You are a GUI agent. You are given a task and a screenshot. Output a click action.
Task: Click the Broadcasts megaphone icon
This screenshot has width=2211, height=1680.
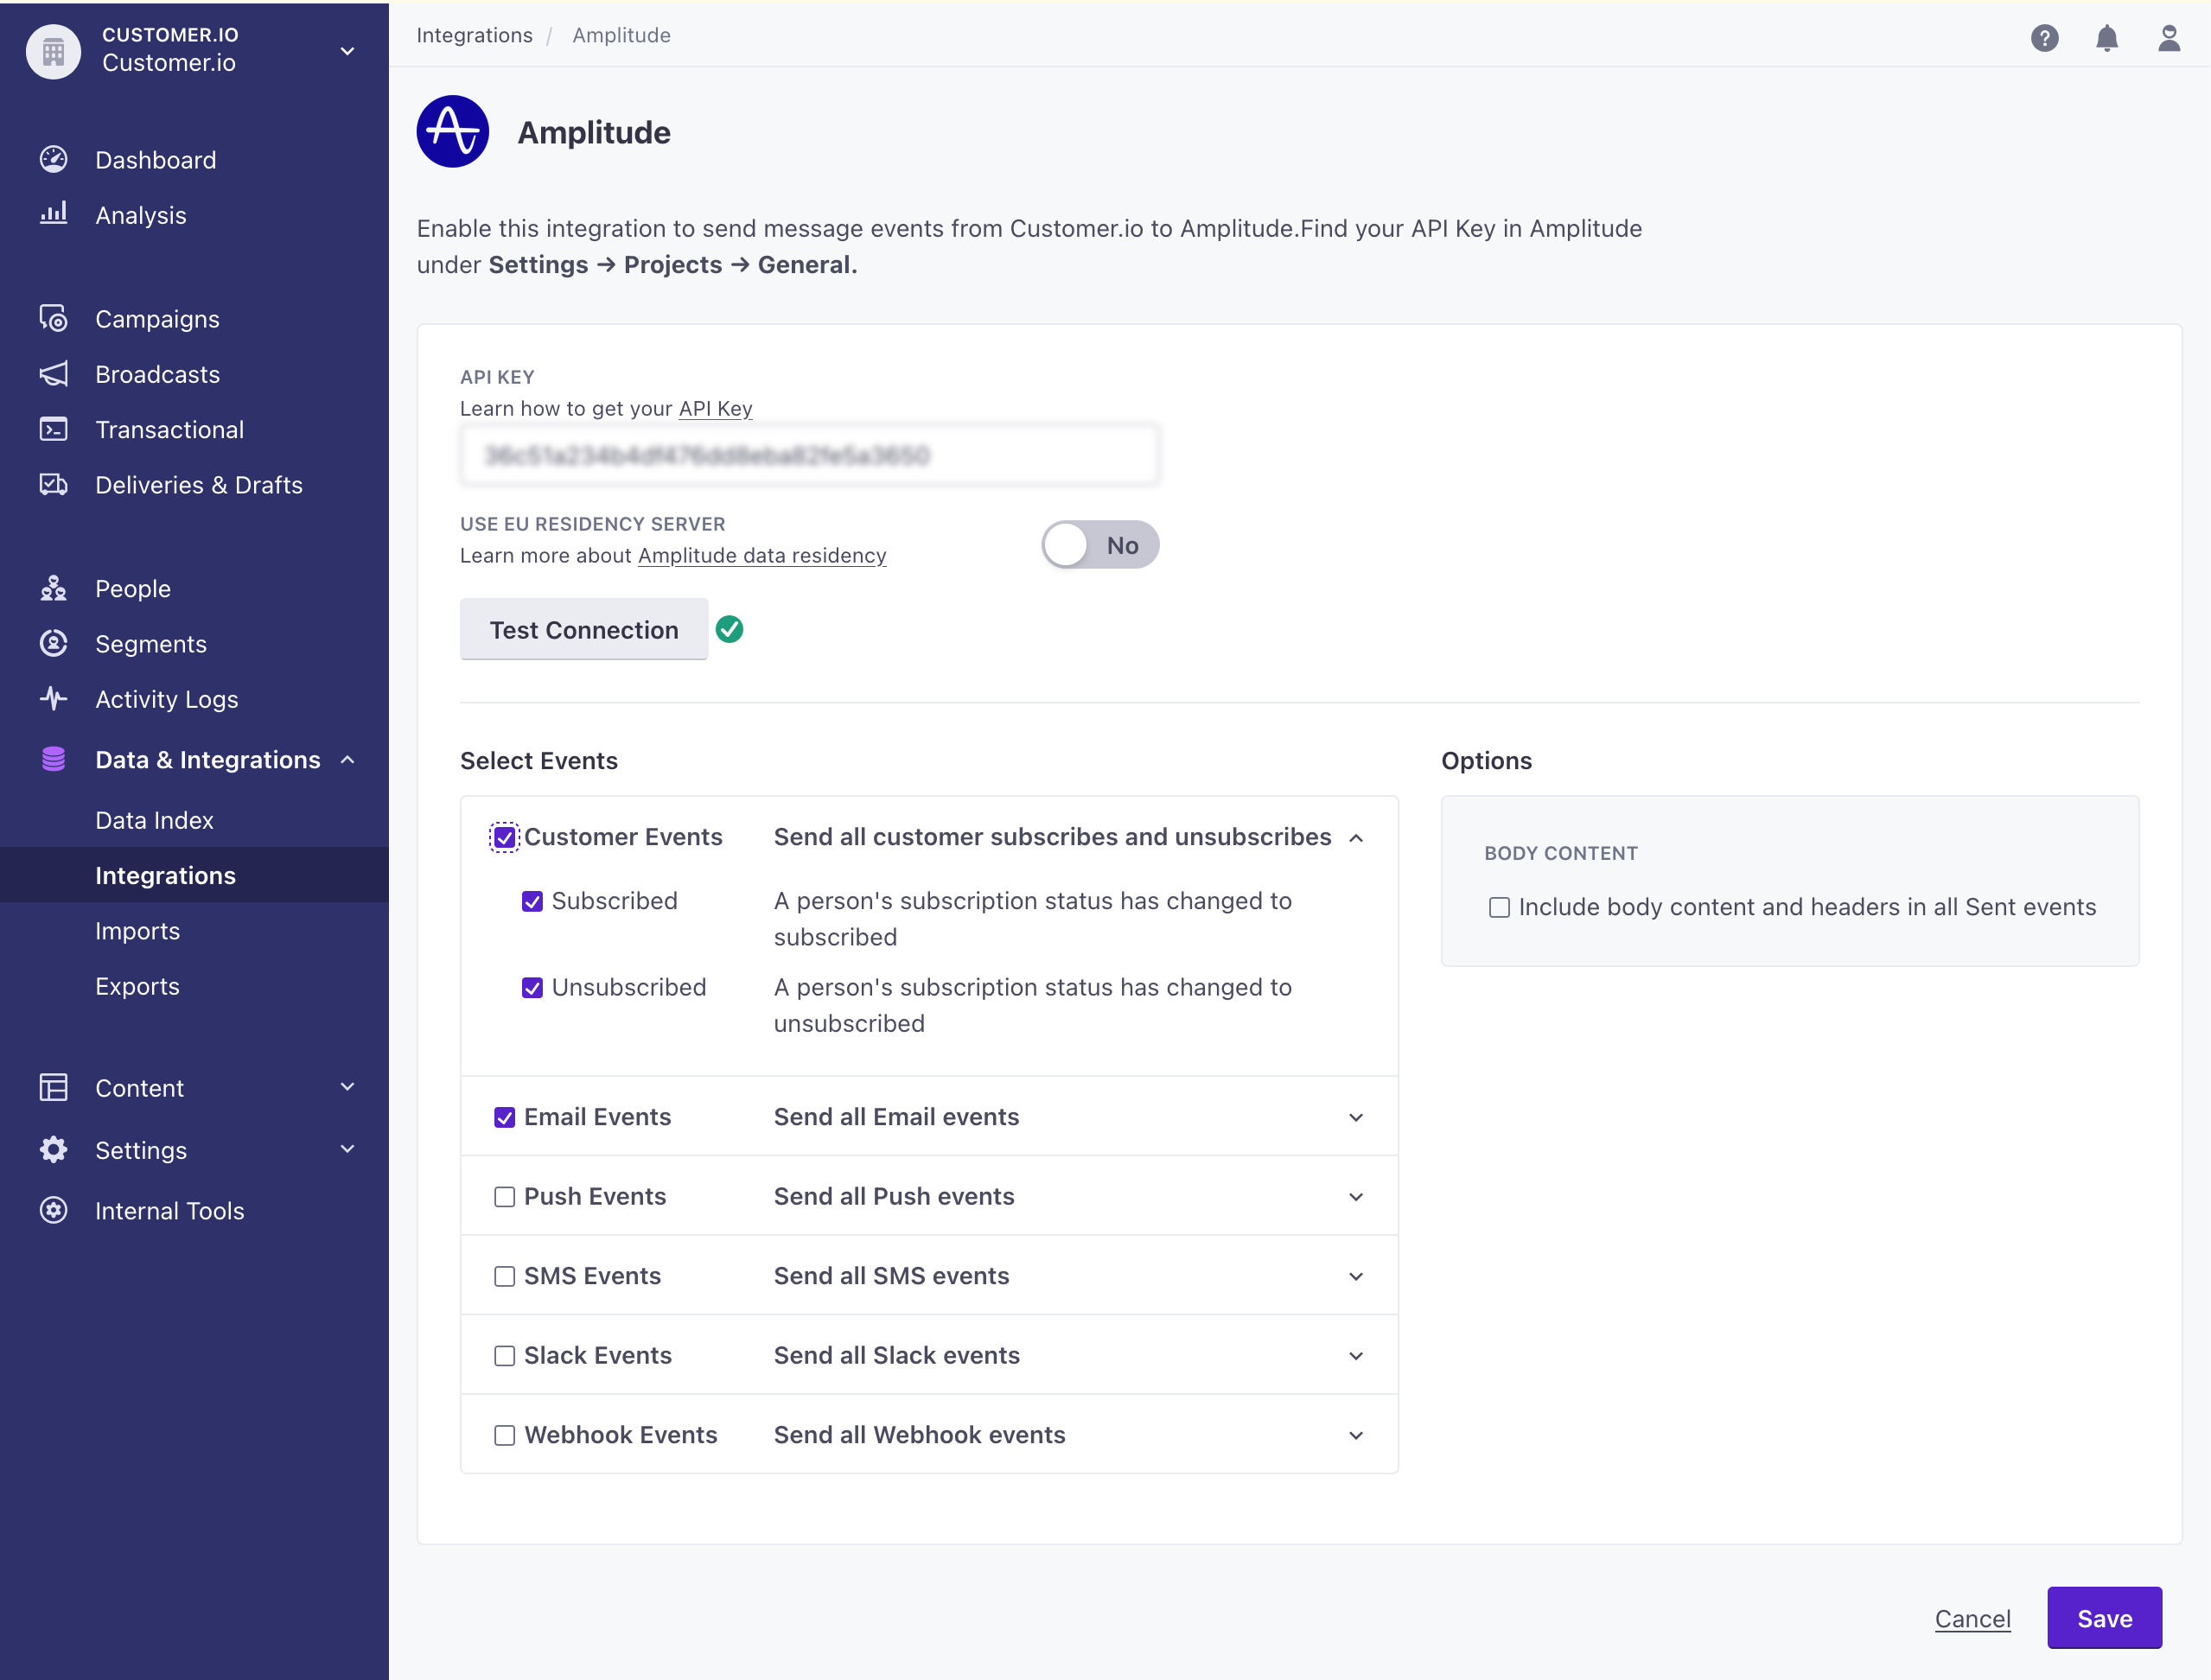53,373
